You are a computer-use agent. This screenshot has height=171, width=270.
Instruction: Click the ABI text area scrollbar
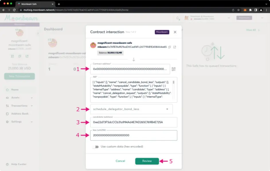pyautogui.click(x=173, y=82)
